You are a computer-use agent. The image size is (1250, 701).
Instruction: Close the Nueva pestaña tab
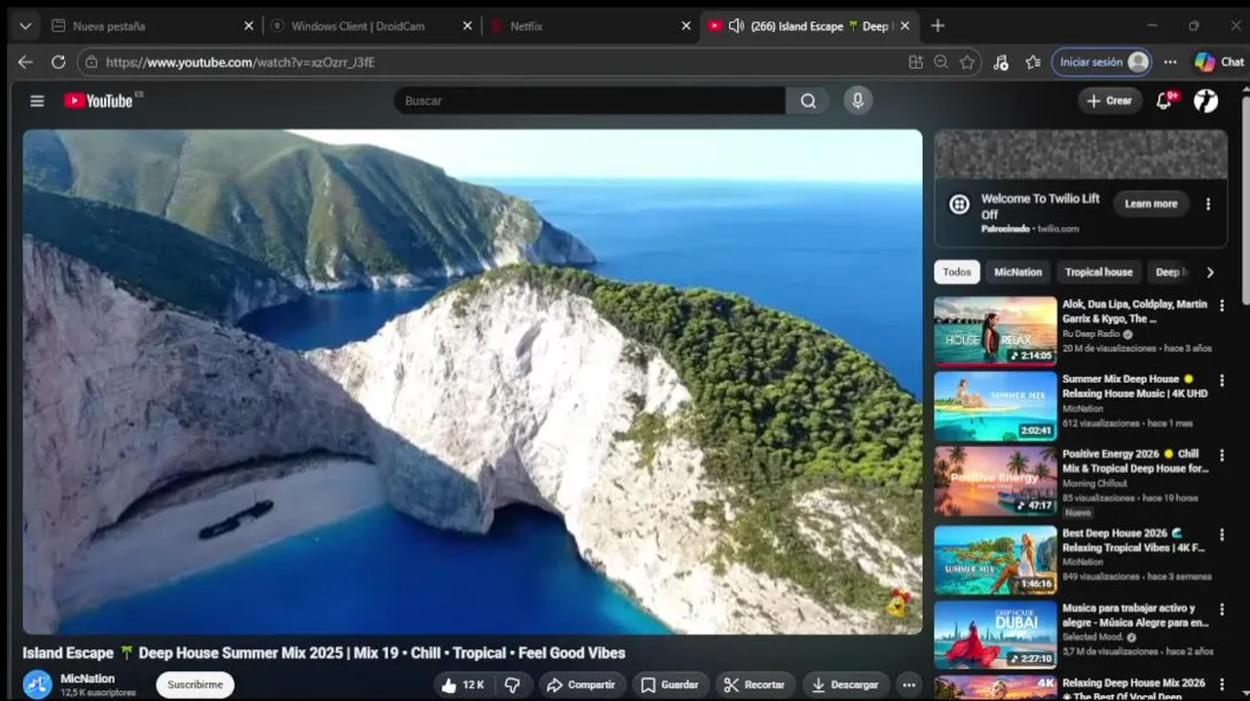coord(248,26)
